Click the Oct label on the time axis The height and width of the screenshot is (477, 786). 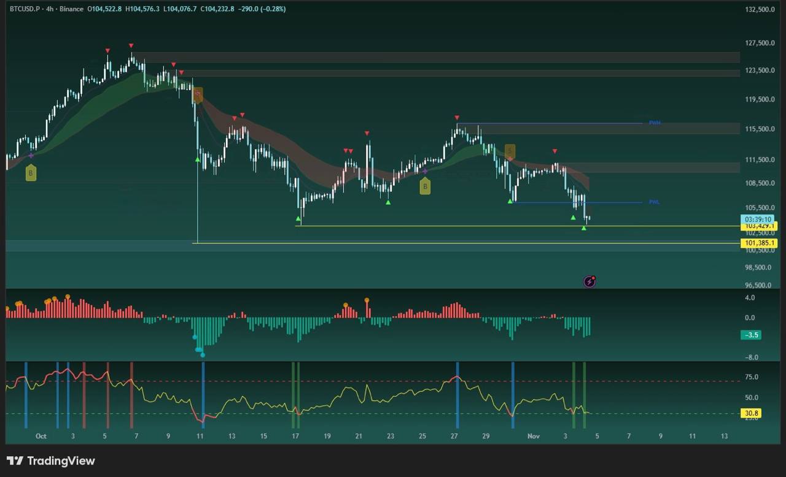(41, 437)
